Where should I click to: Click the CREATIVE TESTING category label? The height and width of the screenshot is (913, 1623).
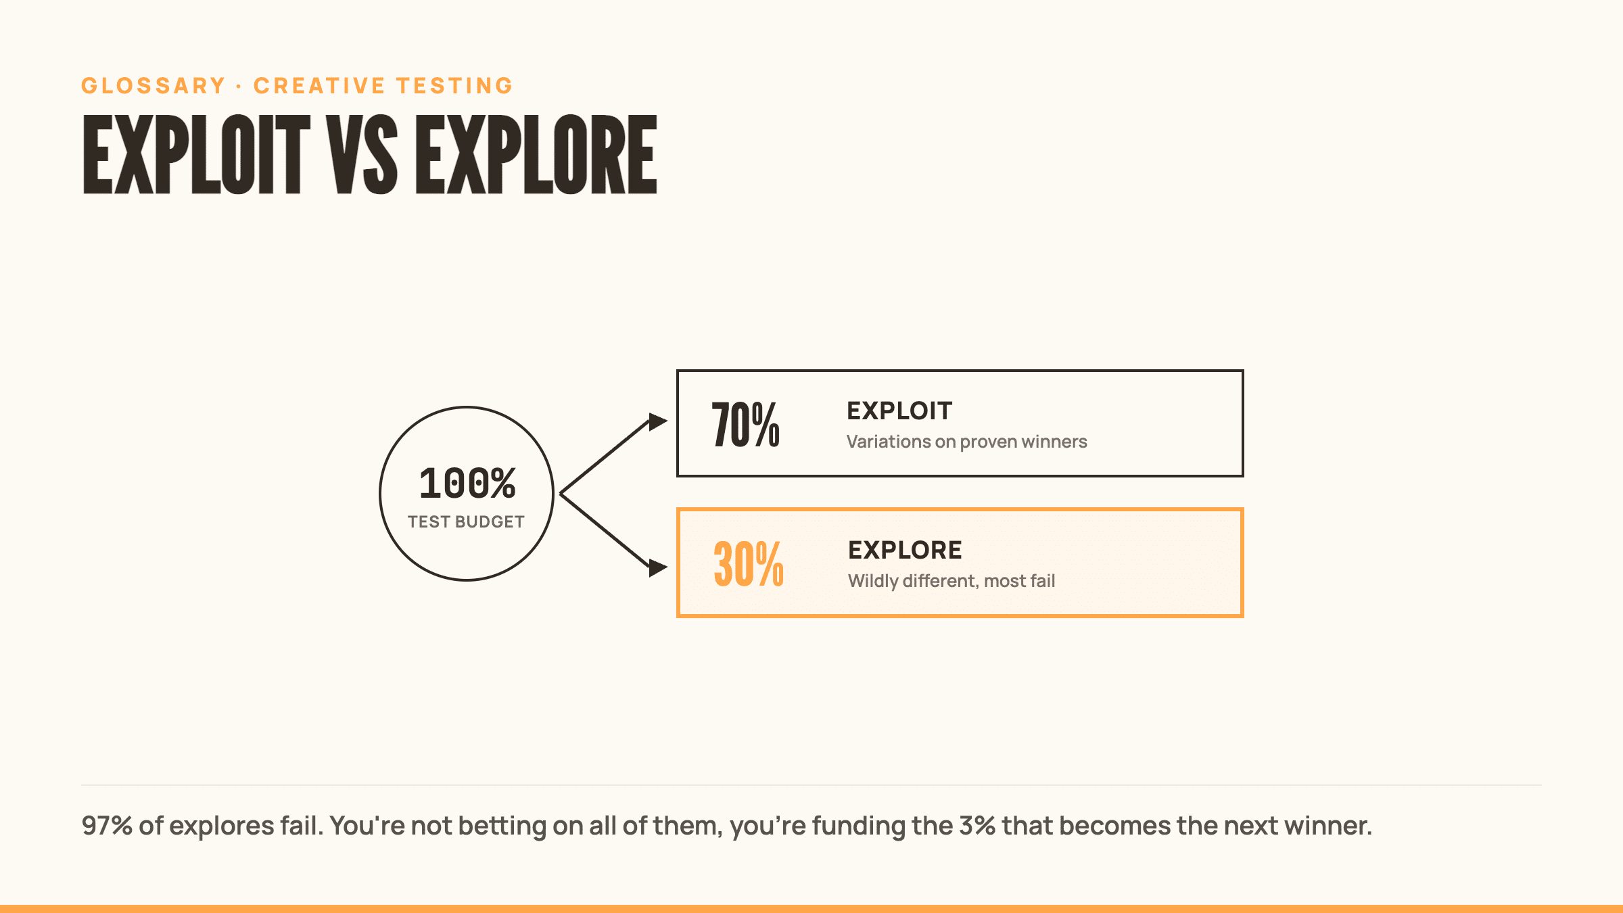click(383, 86)
